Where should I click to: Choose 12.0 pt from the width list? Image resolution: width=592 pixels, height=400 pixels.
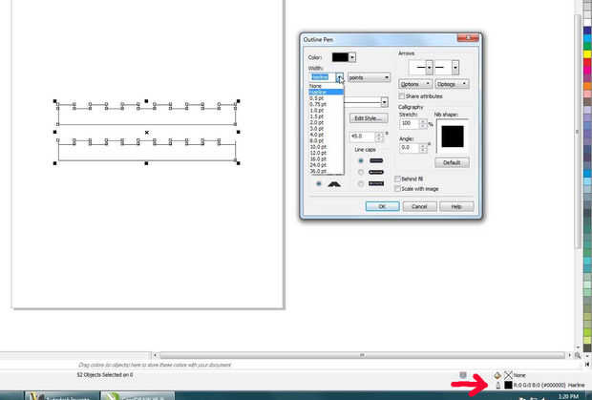coord(327,153)
